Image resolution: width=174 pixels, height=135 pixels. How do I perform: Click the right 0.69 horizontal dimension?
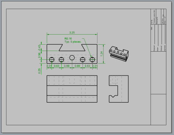[77, 66]
